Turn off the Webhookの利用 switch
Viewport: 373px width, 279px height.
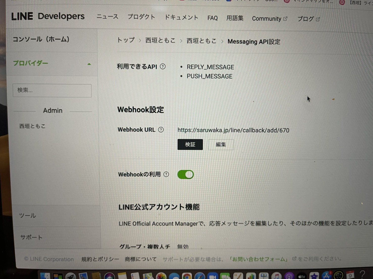185,175
